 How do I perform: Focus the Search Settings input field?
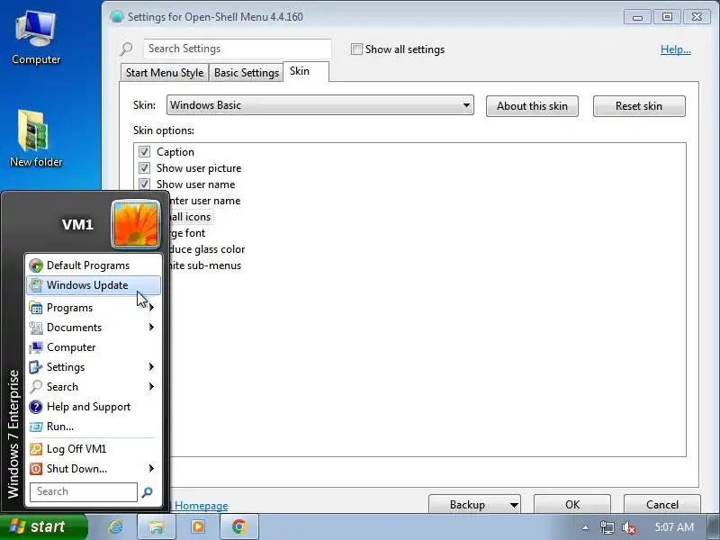(238, 49)
